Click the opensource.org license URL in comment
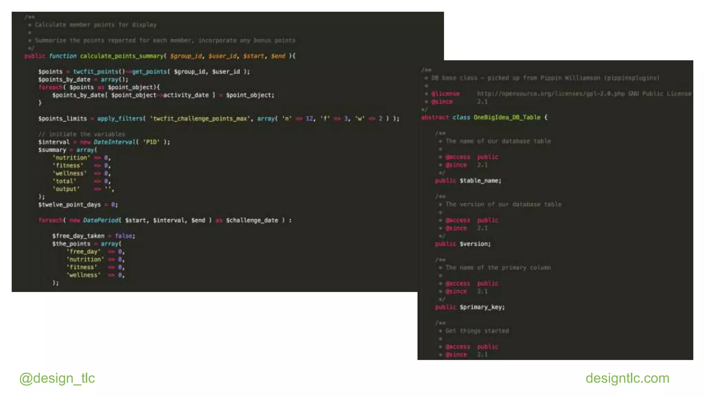This screenshot has height=397, width=705. 551,94
